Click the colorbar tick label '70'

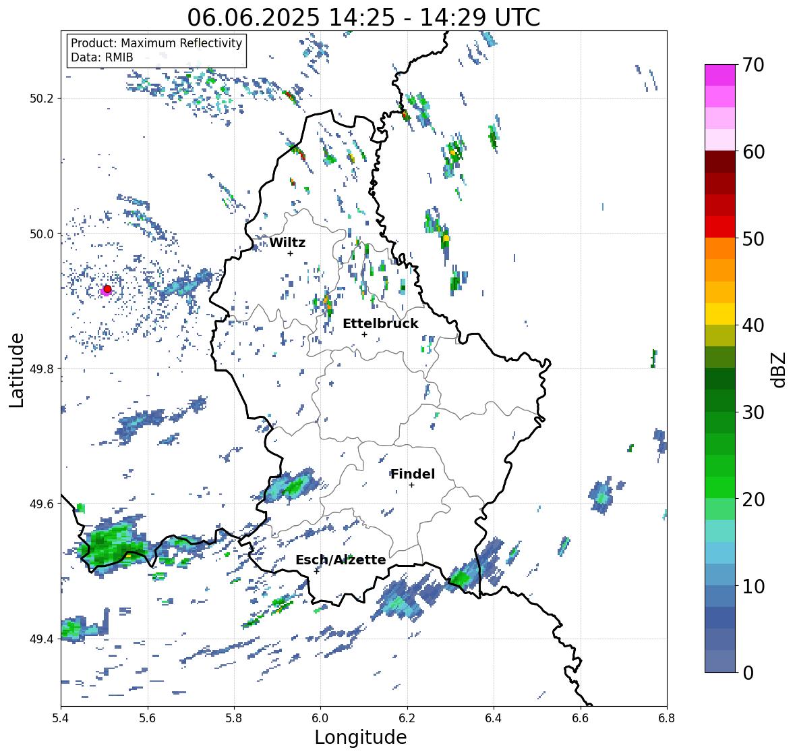pyautogui.click(x=753, y=65)
